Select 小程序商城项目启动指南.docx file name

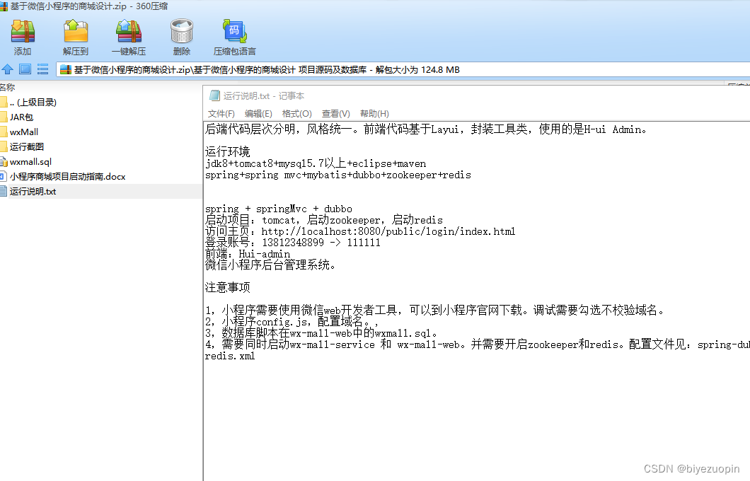tap(67, 176)
